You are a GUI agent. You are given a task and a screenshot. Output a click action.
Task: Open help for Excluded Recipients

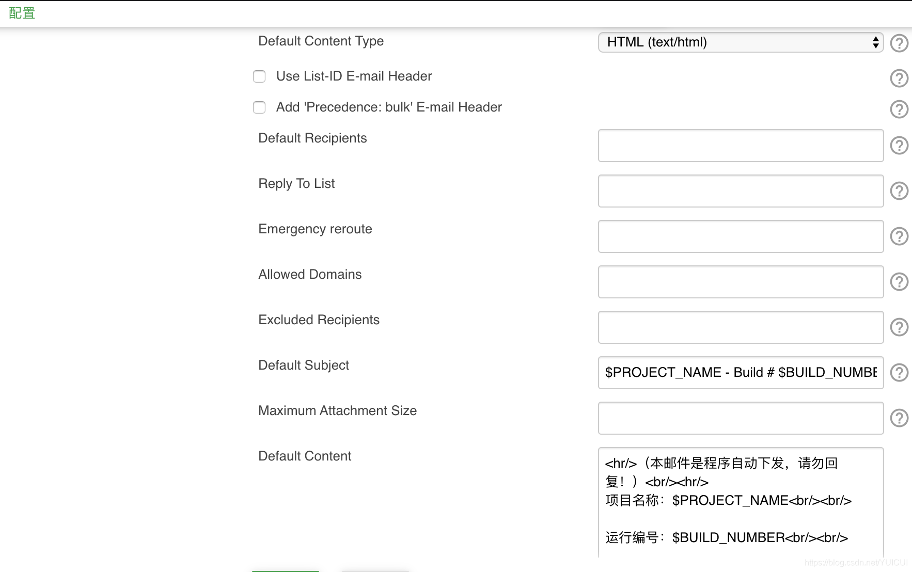coord(899,327)
